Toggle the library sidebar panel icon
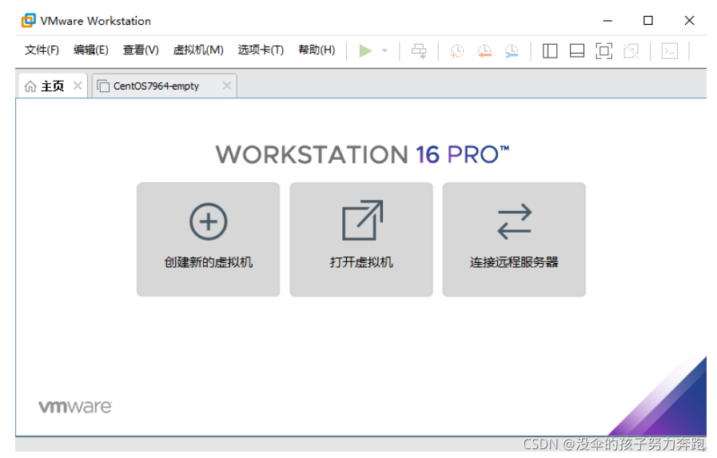 (x=550, y=50)
